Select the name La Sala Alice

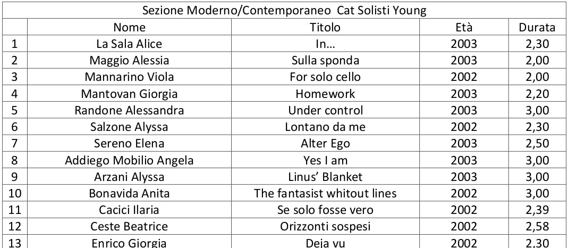129,44
